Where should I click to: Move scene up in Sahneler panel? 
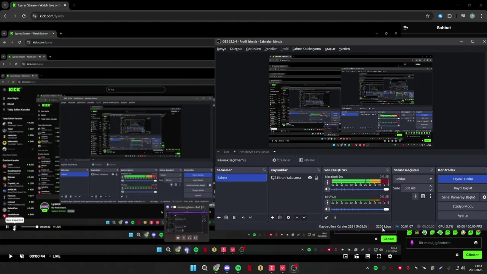(x=243, y=217)
